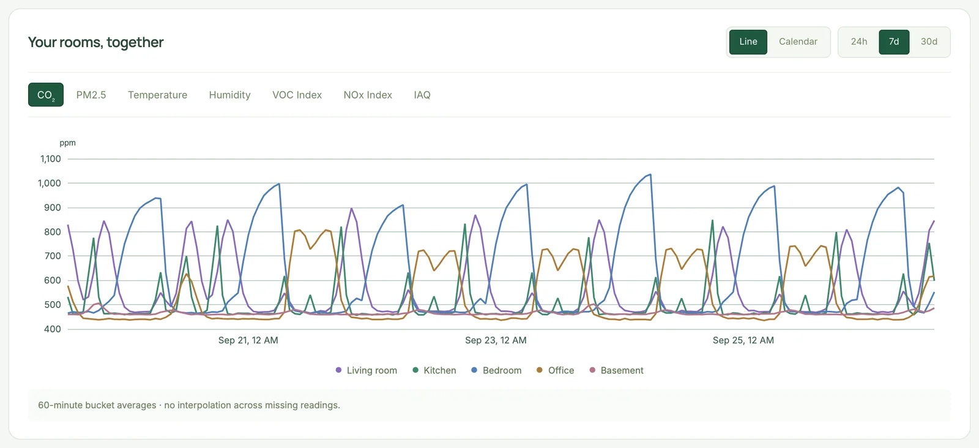Click the Basement legend dot
This screenshot has width=979, height=448.
point(592,370)
